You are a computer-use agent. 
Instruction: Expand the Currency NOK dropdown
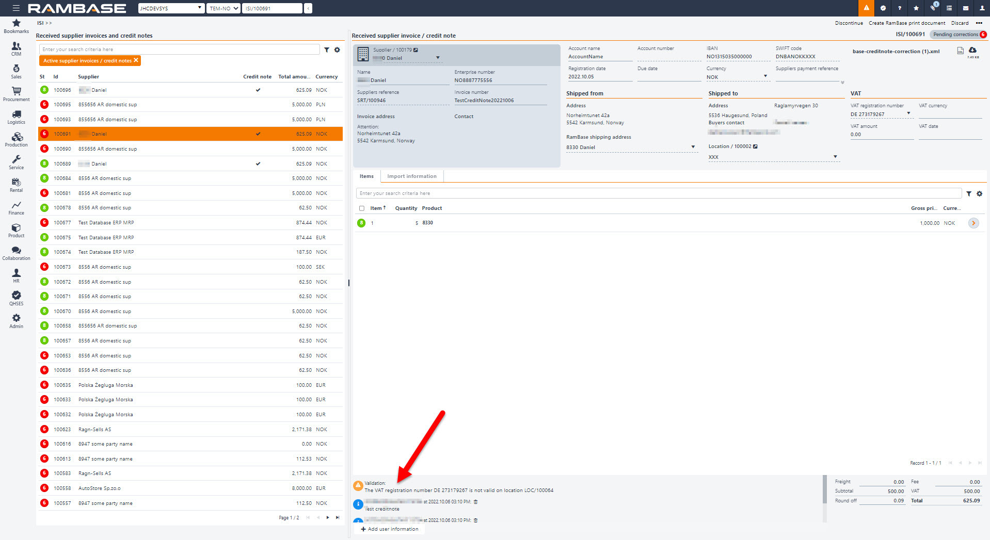tap(765, 76)
